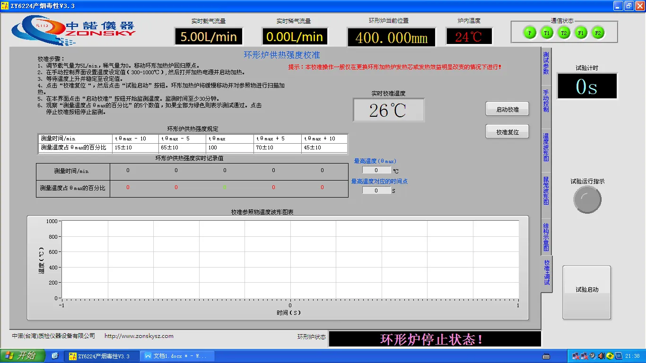The width and height of the screenshot is (646, 363).
Task: Click the 最高温度 (θmax) value field
Action: tap(376, 170)
